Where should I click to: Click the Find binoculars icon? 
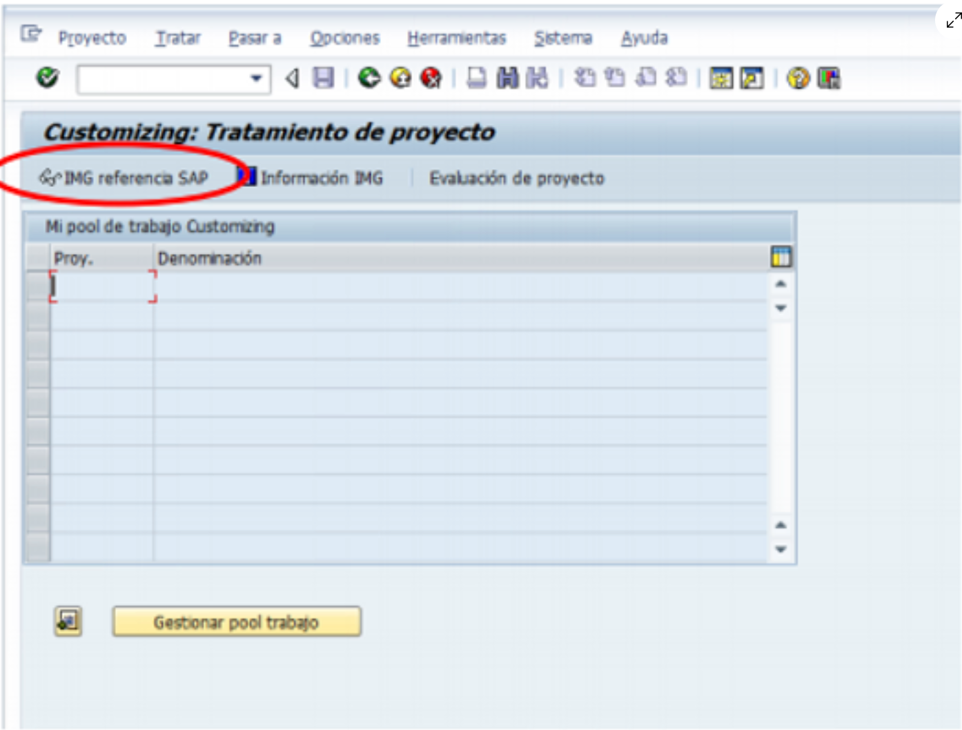[507, 78]
